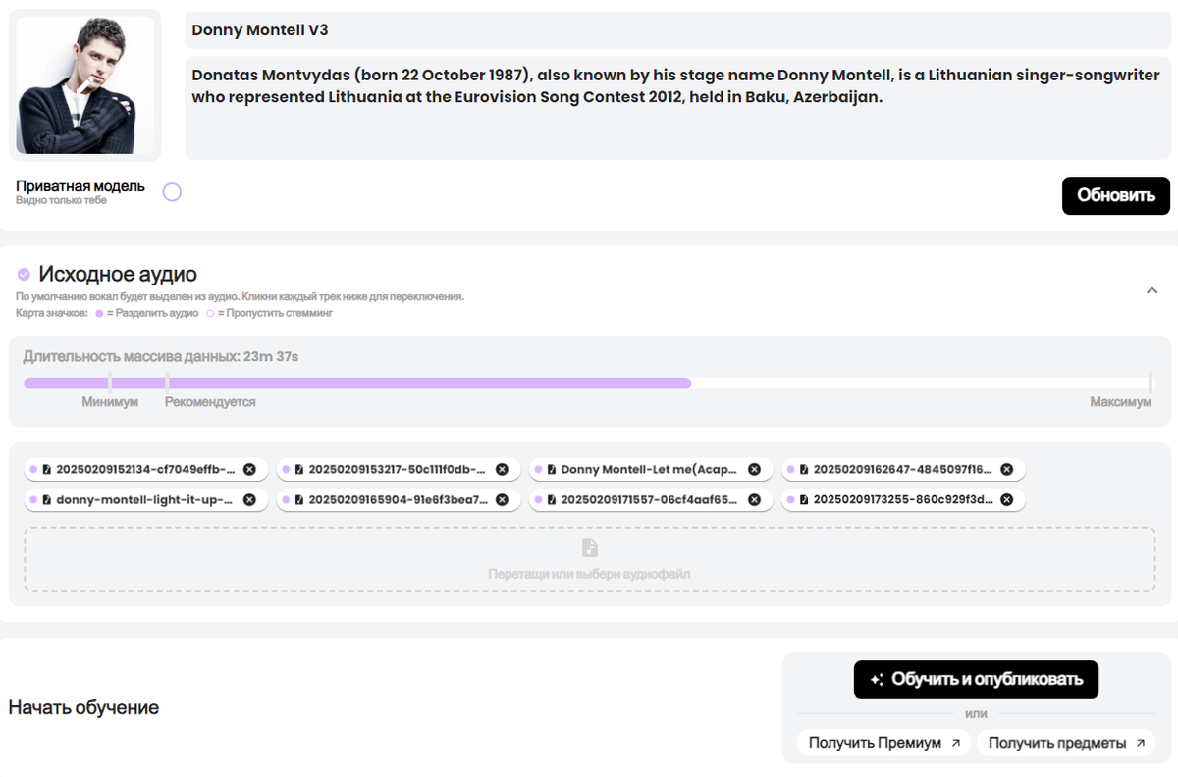Viewport: 1178px width, 777px height.
Task: Click the Обновить button
Action: pyautogui.click(x=1116, y=195)
